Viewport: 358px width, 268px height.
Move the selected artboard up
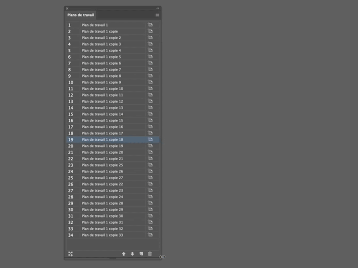(x=124, y=254)
